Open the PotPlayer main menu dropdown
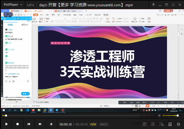The image size is (184, 129). (13, 5)
